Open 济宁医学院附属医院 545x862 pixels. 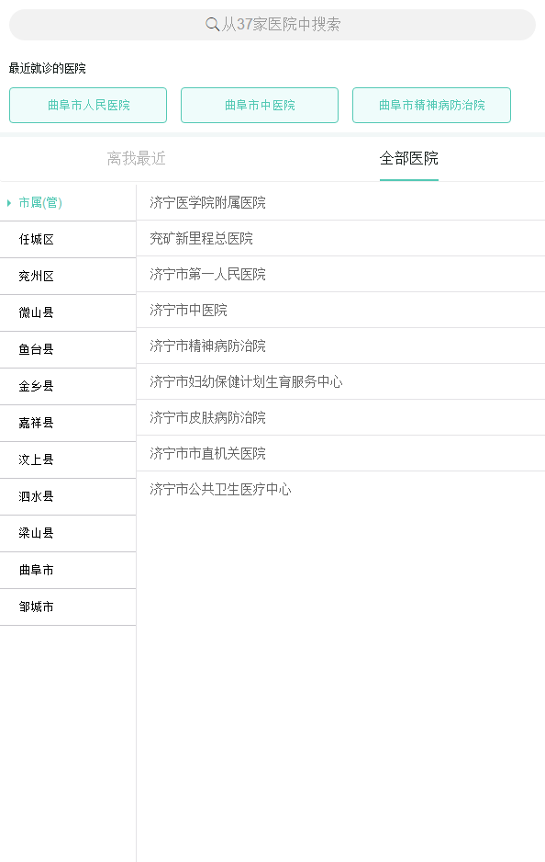[x=340, y=203]
